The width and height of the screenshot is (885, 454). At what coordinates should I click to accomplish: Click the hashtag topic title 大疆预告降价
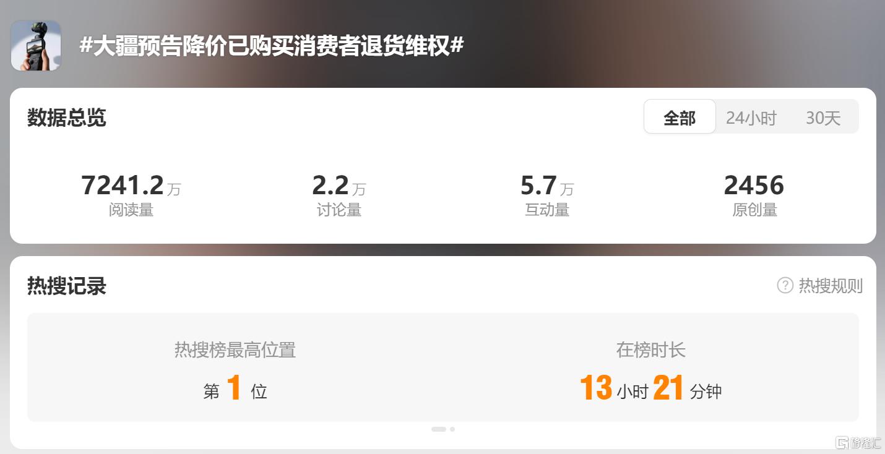click(272, 46)
